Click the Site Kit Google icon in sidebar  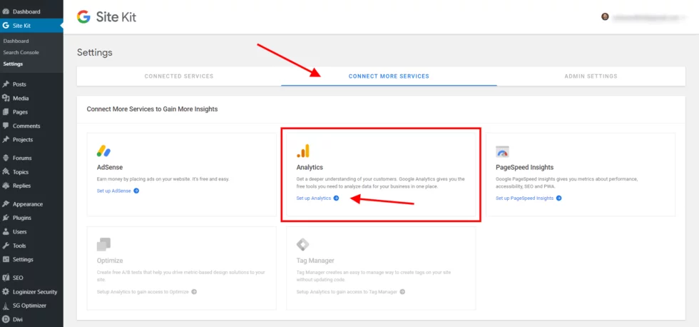tap(6, 26)
